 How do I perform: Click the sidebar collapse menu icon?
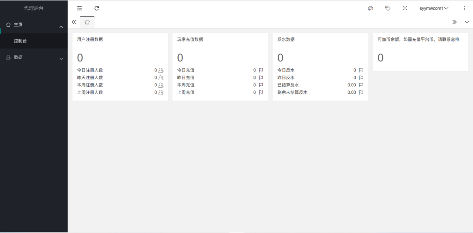79,8
